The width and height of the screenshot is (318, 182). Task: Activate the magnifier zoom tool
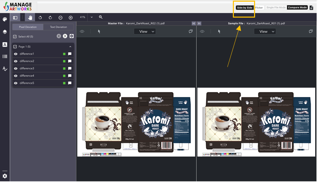pyautogui.click(x=101, y=17)
